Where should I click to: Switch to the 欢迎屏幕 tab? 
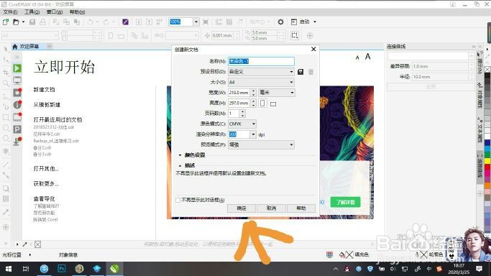(x=29, y=46)
